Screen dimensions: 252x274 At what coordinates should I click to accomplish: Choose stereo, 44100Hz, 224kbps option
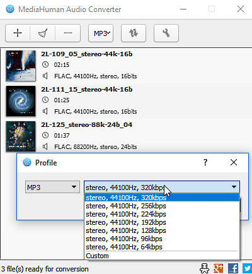(162, 214)
